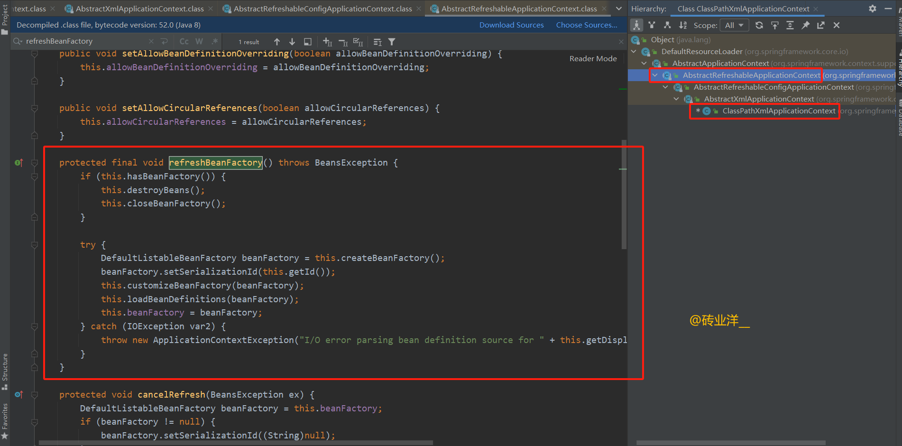902x446 pixels.
Task: Toggle multiple cursors search option icon
Action: click(377, 42)
